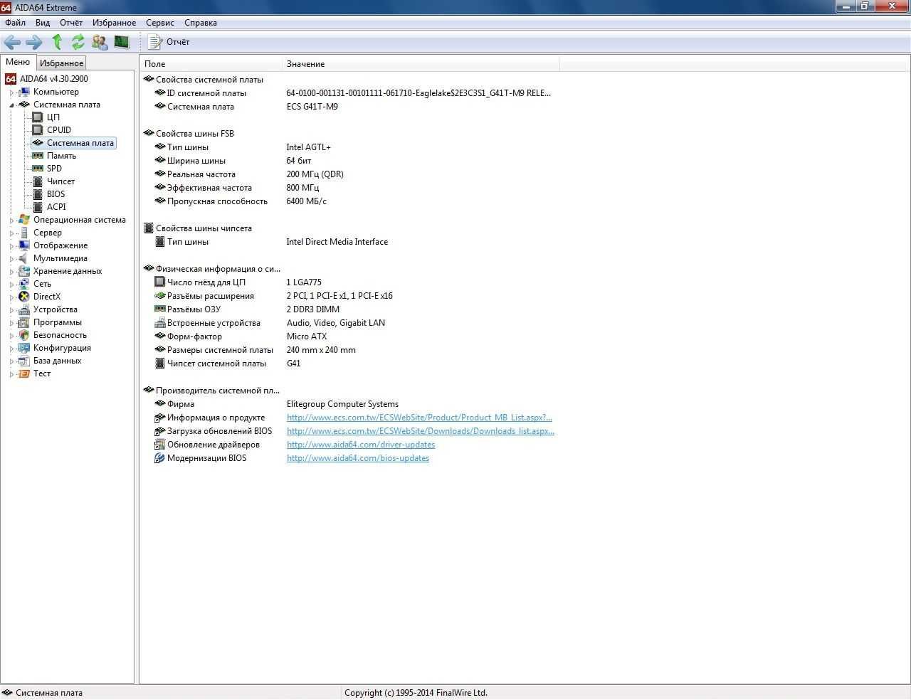Open the ECS Product_MB_List link
The width and height of the screenshot is (911, 700).
point(419,418)
